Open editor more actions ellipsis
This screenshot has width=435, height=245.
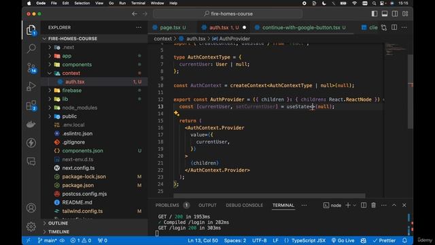click(404, 27)
